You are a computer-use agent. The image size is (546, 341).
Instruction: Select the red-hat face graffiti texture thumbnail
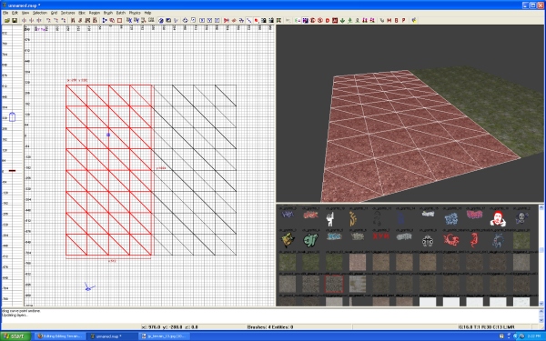pos(498,218)
